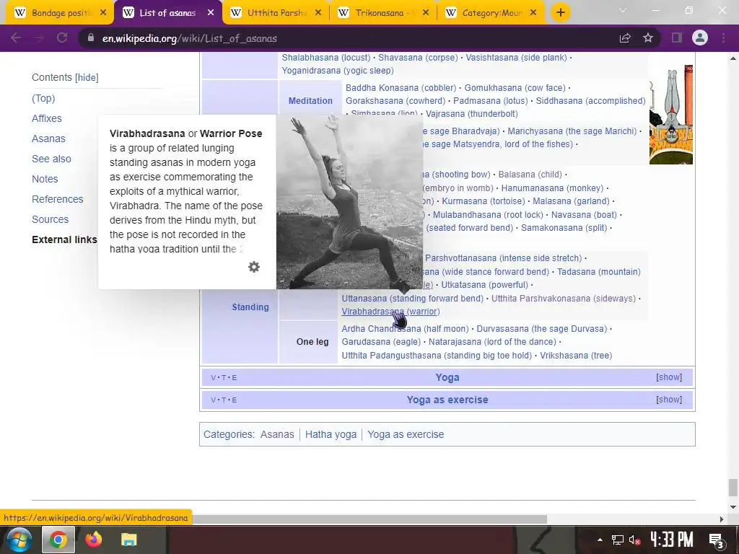739x554 pixels.
Task: Click the warrior pose preview image
Action: (349, 202)
